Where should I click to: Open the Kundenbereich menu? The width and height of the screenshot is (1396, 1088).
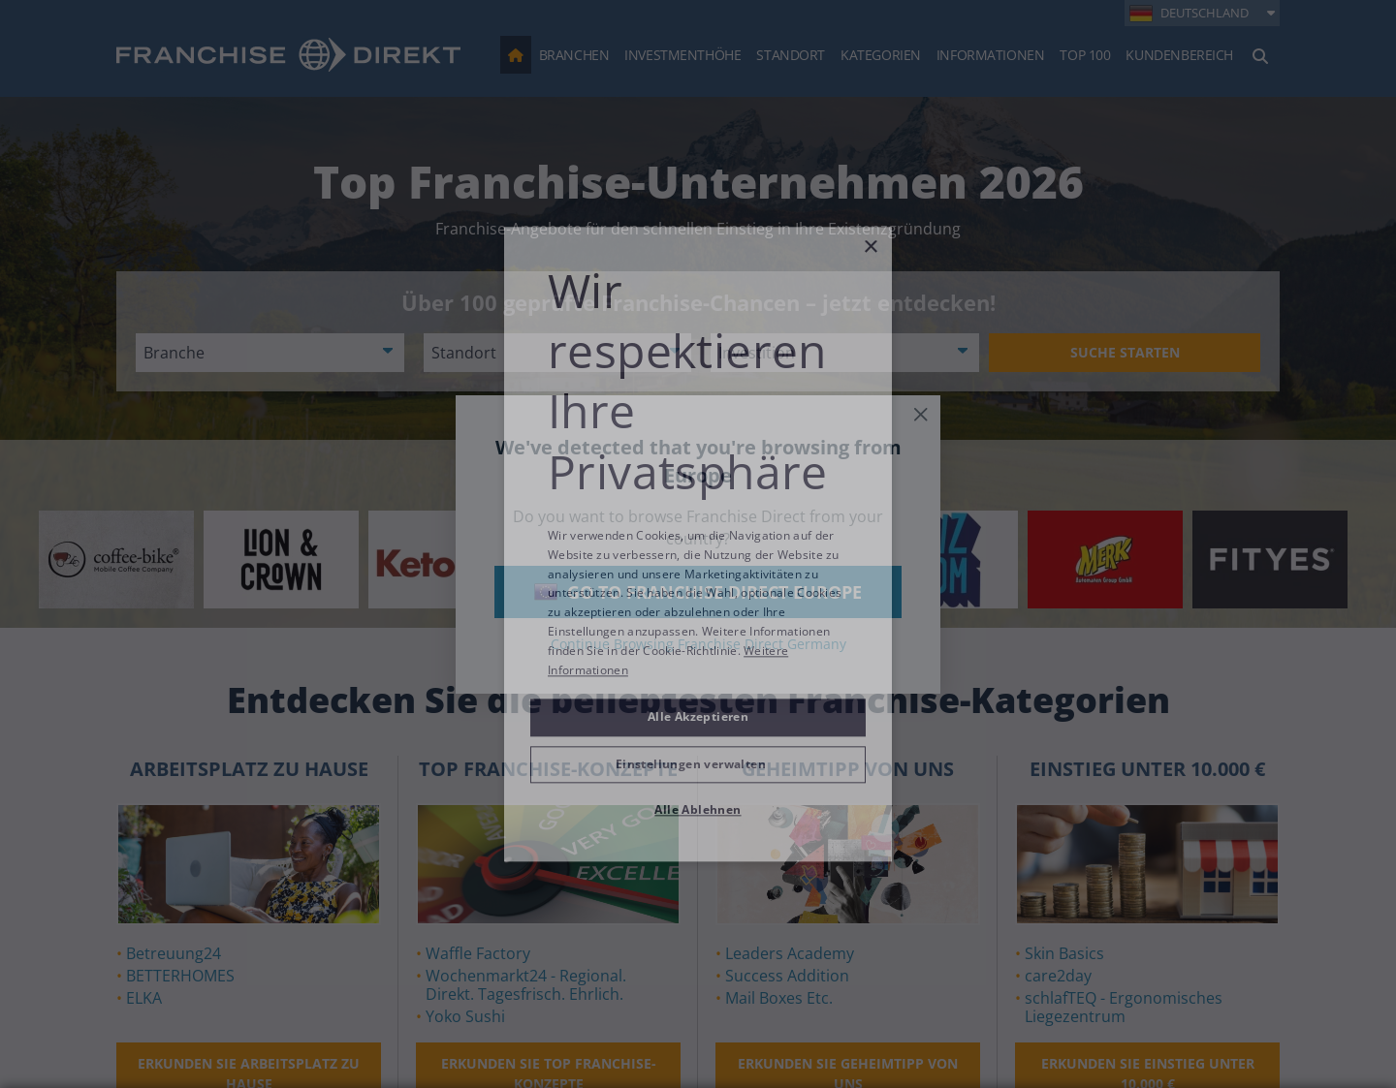[1179, 55]
